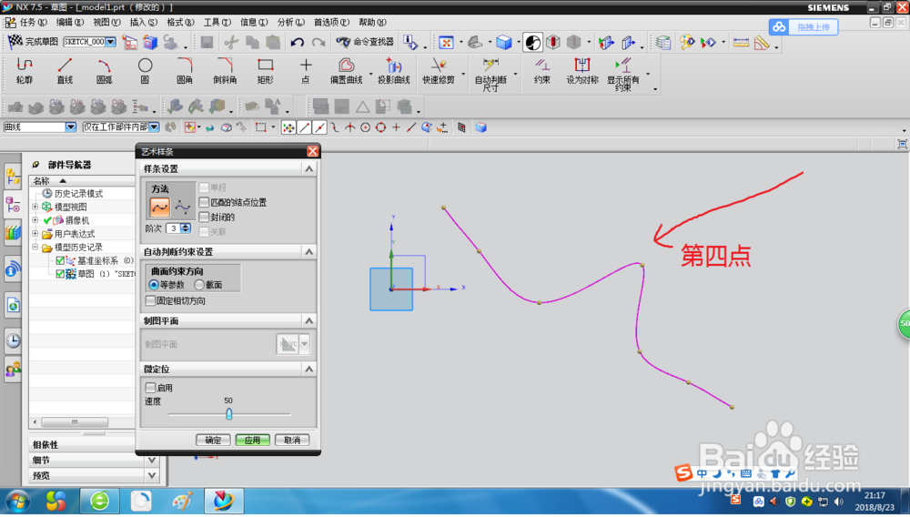910x517 pixels.
Task: Select the 等参数 radio button
Action: pos(154,285)
